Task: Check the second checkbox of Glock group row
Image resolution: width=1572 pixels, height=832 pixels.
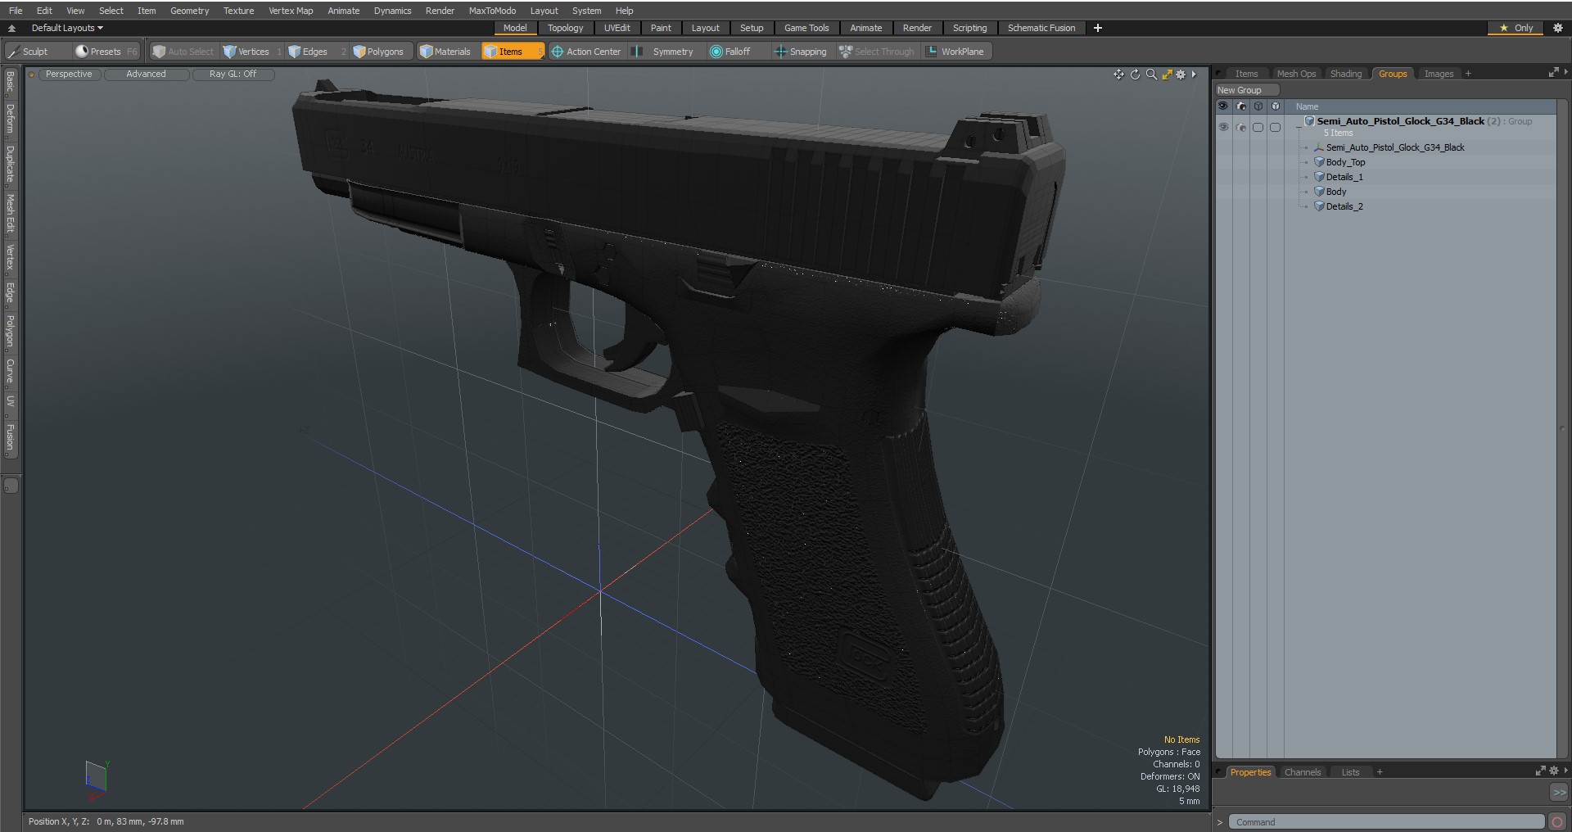Action: (1276, 127)
